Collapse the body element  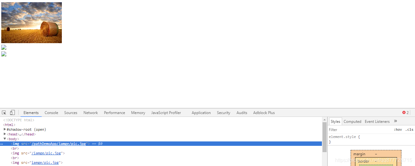[x=5, y=139]
